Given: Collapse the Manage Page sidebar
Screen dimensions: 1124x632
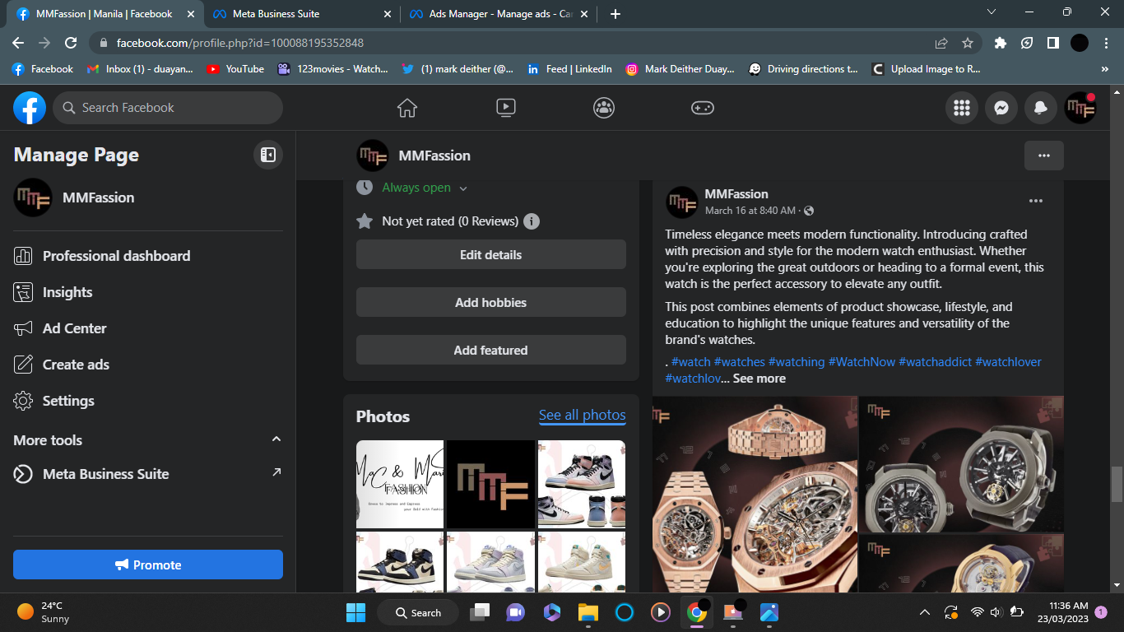Looking at the screenshot, I should click(268, 155).
